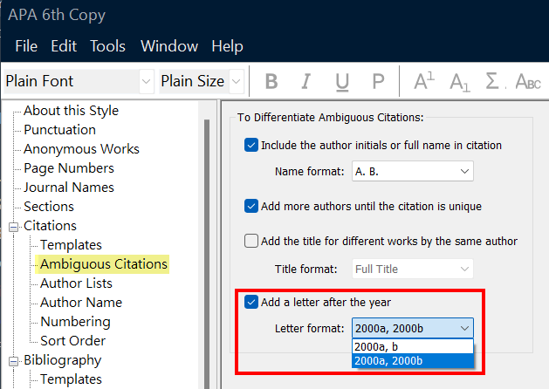Select Page Numbers
This screenshot has height=389, width=549.
(x=69, y=168)
